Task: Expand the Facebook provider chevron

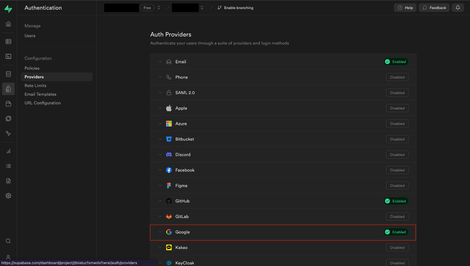Action: click(160, 170)
